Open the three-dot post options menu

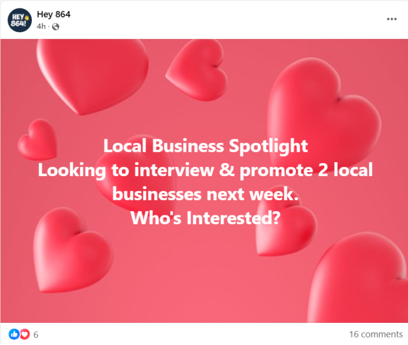(392, 19)
